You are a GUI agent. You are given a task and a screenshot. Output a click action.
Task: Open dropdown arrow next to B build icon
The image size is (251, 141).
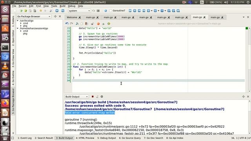pyautogui.click(x=151, y=11)
